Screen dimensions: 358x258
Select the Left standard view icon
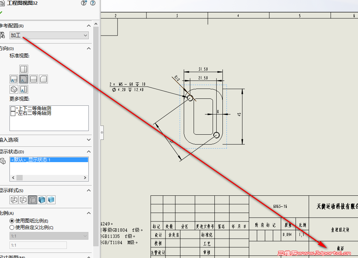click(x=14, y=79)
